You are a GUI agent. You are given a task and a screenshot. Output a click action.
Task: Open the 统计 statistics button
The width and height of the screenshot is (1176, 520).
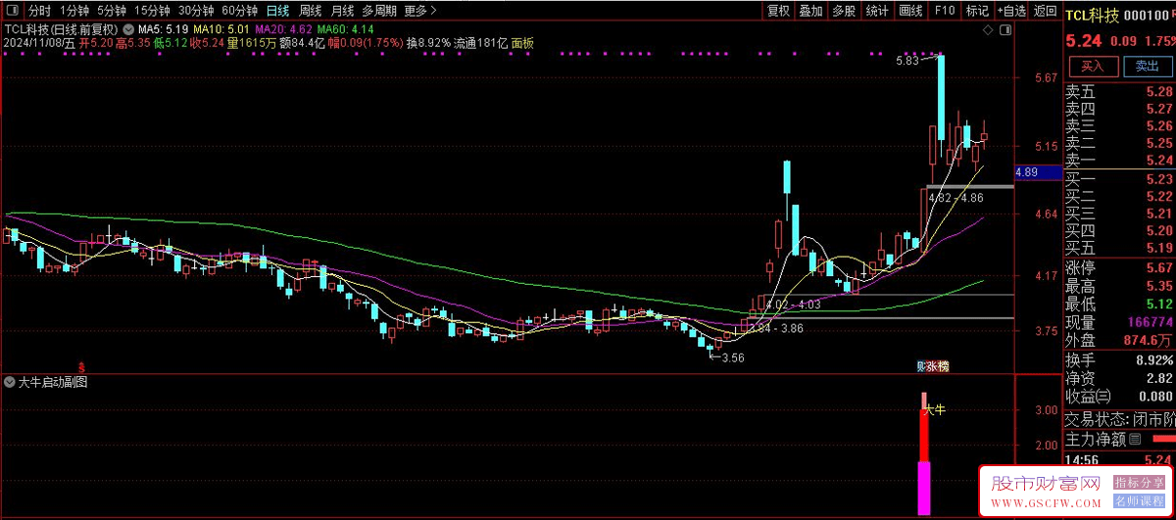(x=877, y=11)
